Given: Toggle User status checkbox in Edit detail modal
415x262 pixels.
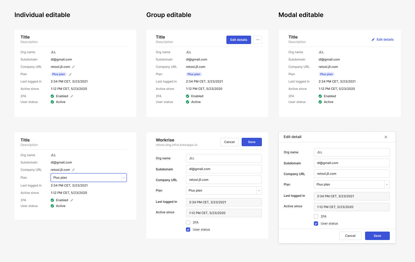Looking at the screenshot, I should coord(316,223).
